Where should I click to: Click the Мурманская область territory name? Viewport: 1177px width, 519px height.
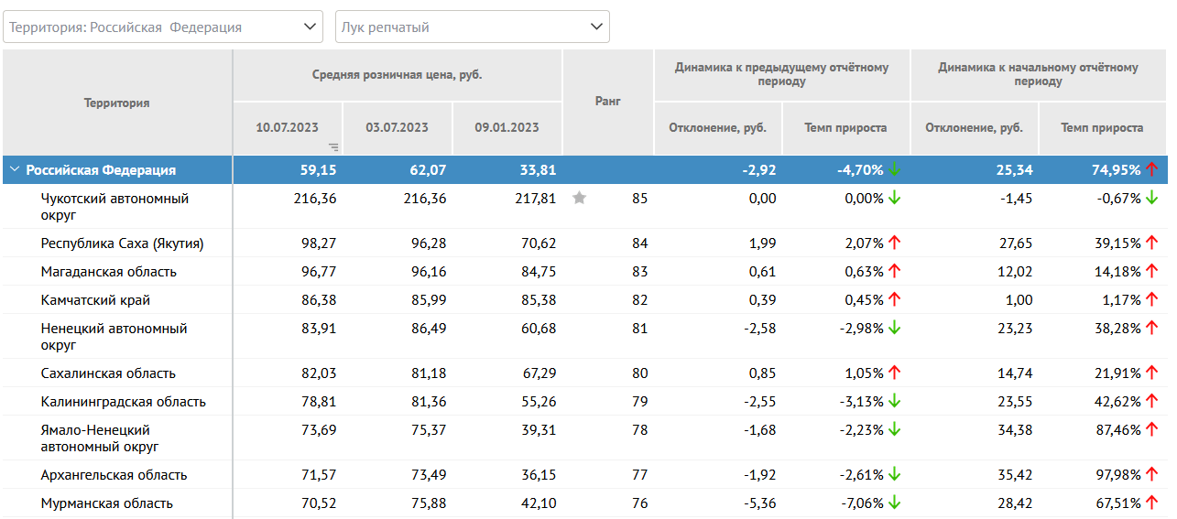point(106,503)
